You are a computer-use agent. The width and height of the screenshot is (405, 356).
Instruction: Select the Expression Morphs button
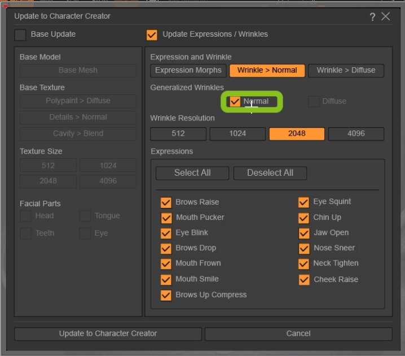[x=188, y=71]
